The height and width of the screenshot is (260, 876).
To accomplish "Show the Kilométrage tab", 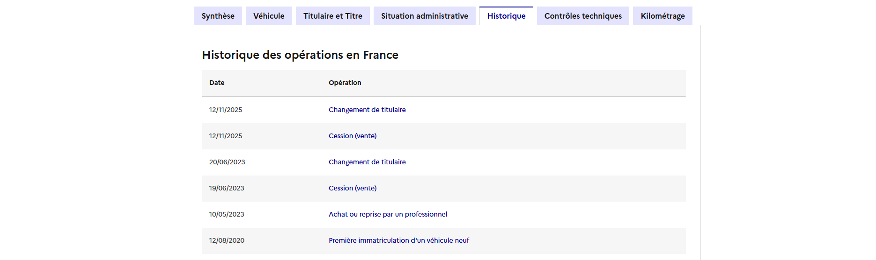I will click(x=663, y=16).
